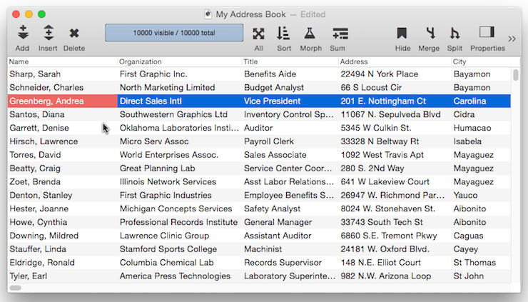Image resolution: width=528 pixels, height=302 pixels.
Task: Show All records with the All icon
Action: coord(258,34)
